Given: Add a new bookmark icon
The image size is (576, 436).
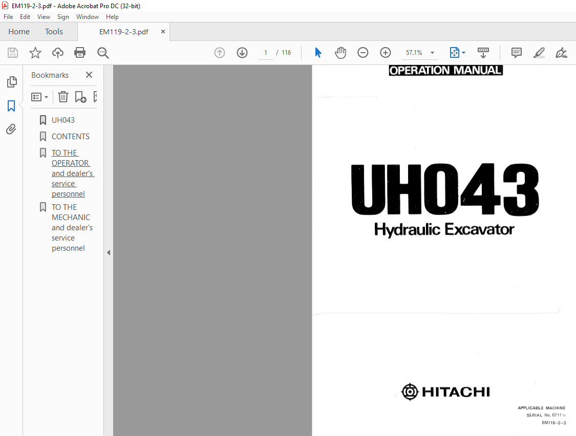Looking at the screenshot, I should [80, 97].
